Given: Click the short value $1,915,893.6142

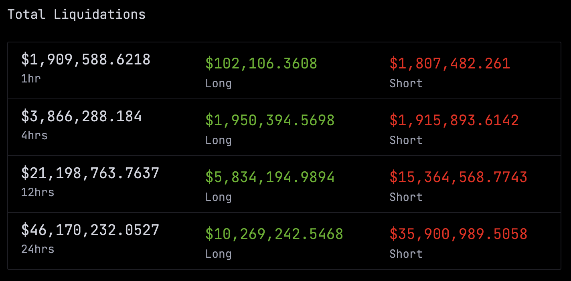Looking at the screenshot, I should point(454,120).
